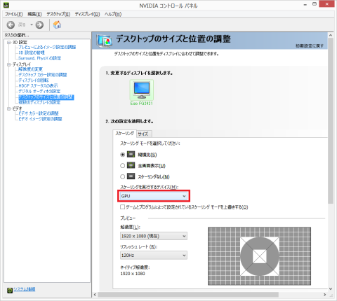
Task: Click the scroll up arrow
Action: [331, 35]
